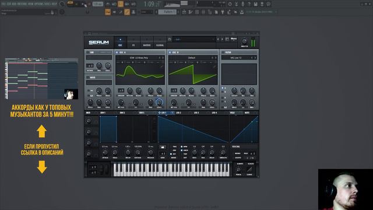Viewport: 373px width, 210px height.
Task: Select previous wavetable arrow in OSC B
Action: click(212, 58)
